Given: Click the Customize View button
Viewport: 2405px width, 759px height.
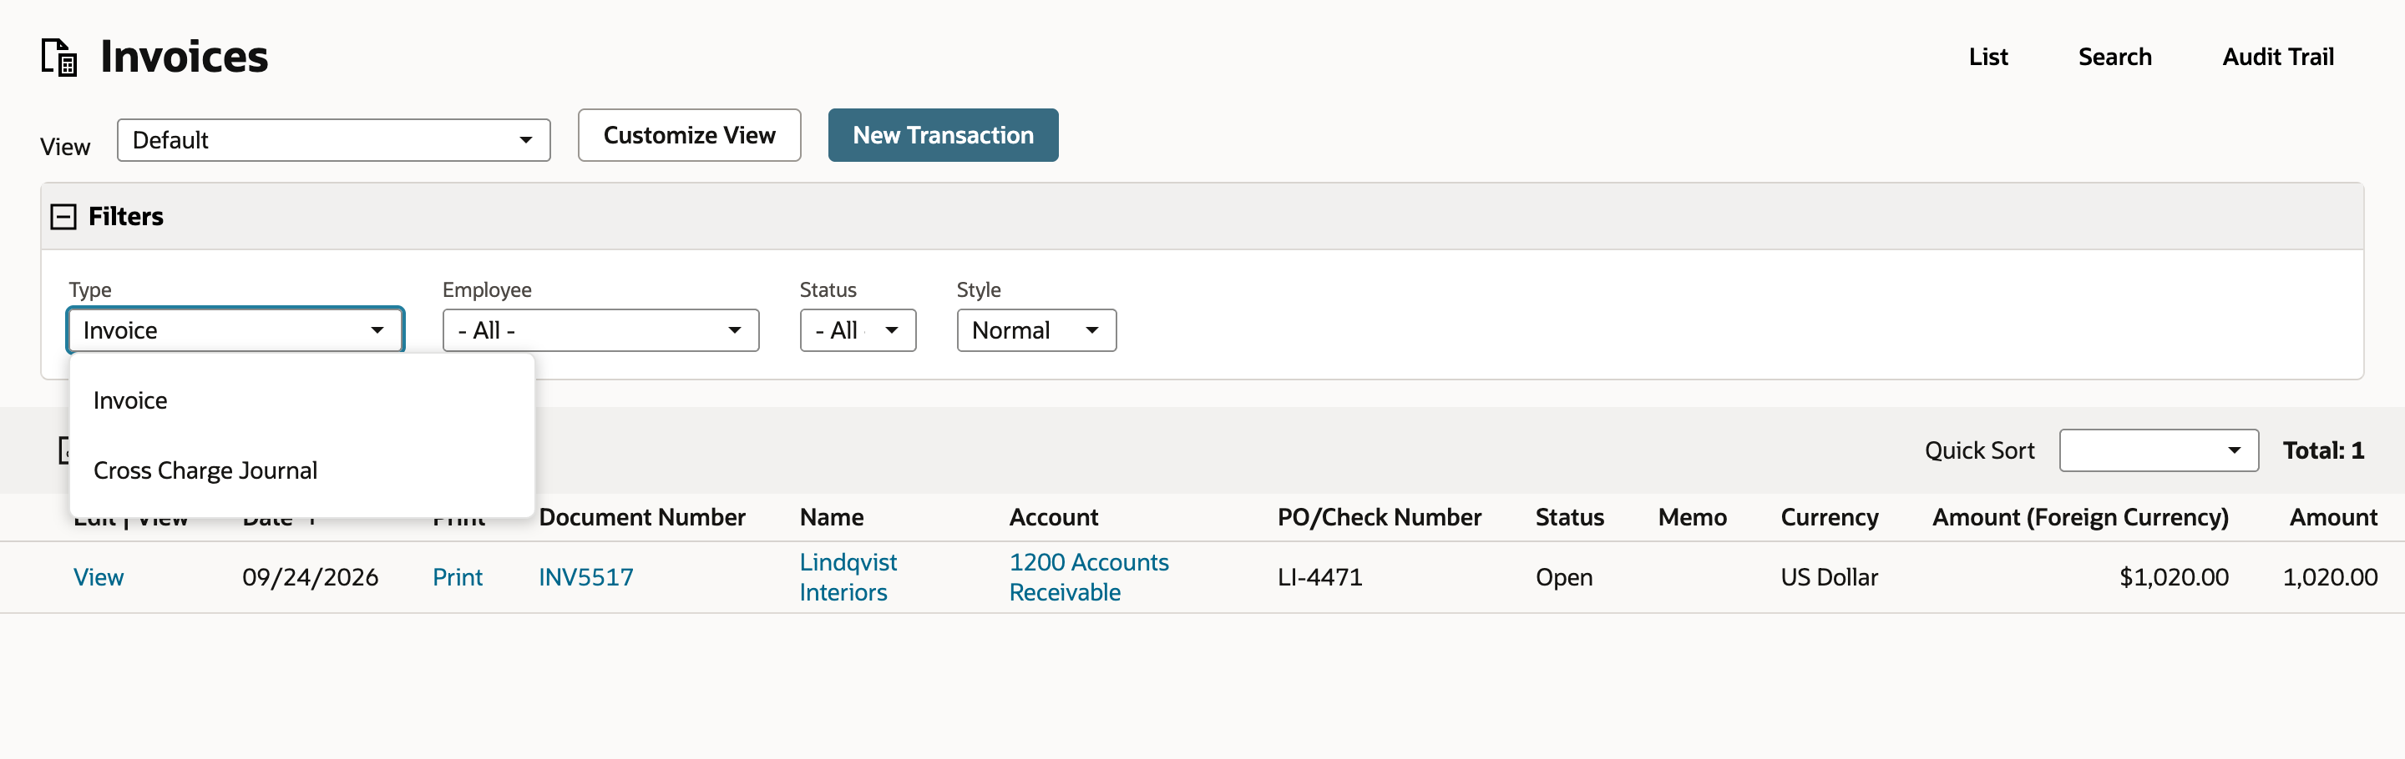Looking at the screenshot, I should pyautogui.click(x=689, y=135).
